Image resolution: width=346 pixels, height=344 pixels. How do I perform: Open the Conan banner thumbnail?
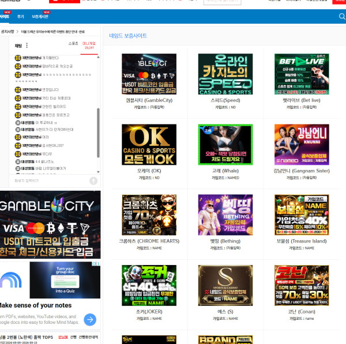click(302, 285)
